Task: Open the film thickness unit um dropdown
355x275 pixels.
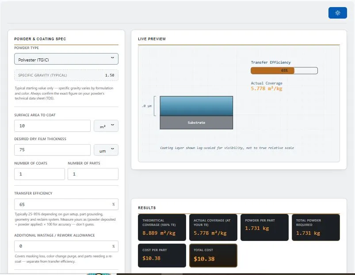Action: tap(106, 150)
